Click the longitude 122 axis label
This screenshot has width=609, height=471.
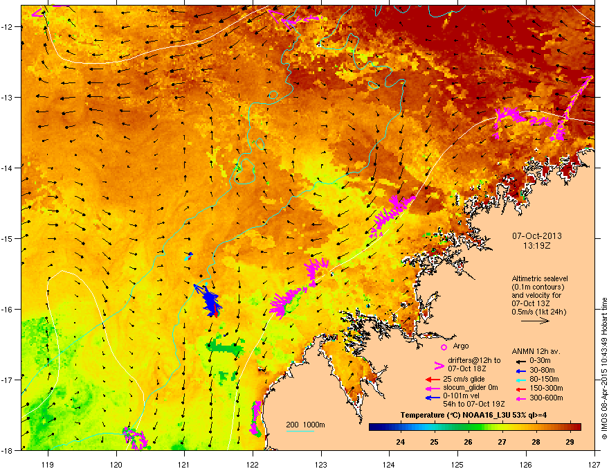(x=253, y=464)
